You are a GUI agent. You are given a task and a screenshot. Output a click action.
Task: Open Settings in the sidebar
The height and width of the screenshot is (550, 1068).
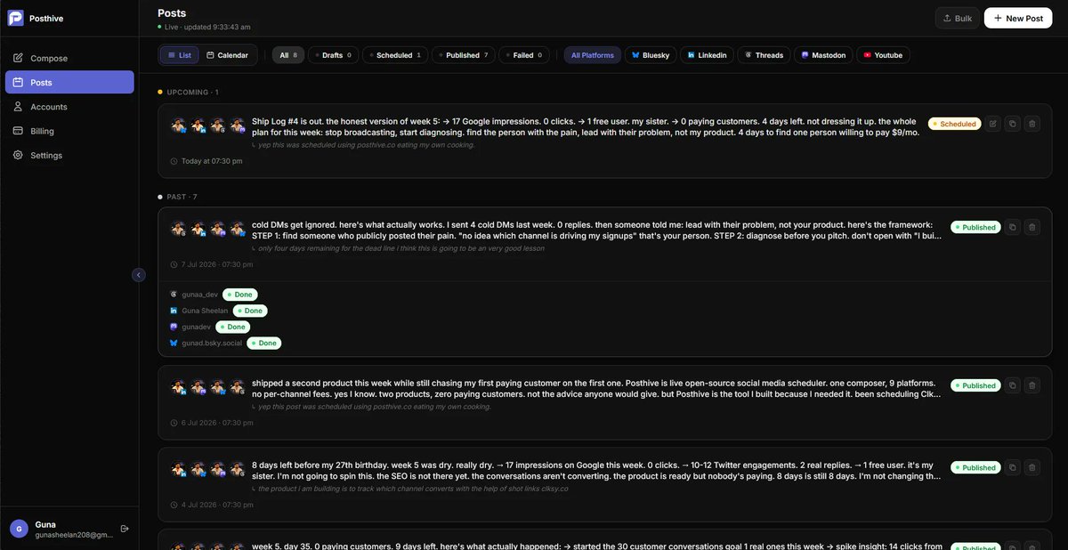(69, 155)
